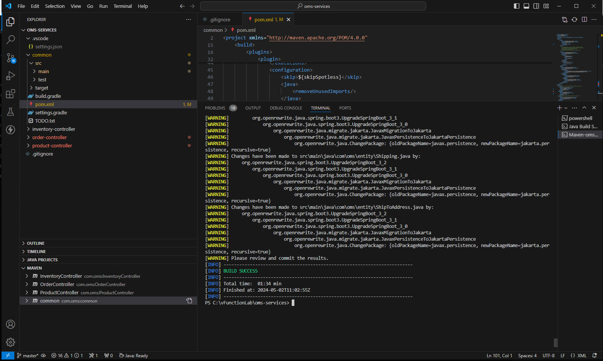
Task: Open Source Control view with 11 changes
Action: coord(11,58)
